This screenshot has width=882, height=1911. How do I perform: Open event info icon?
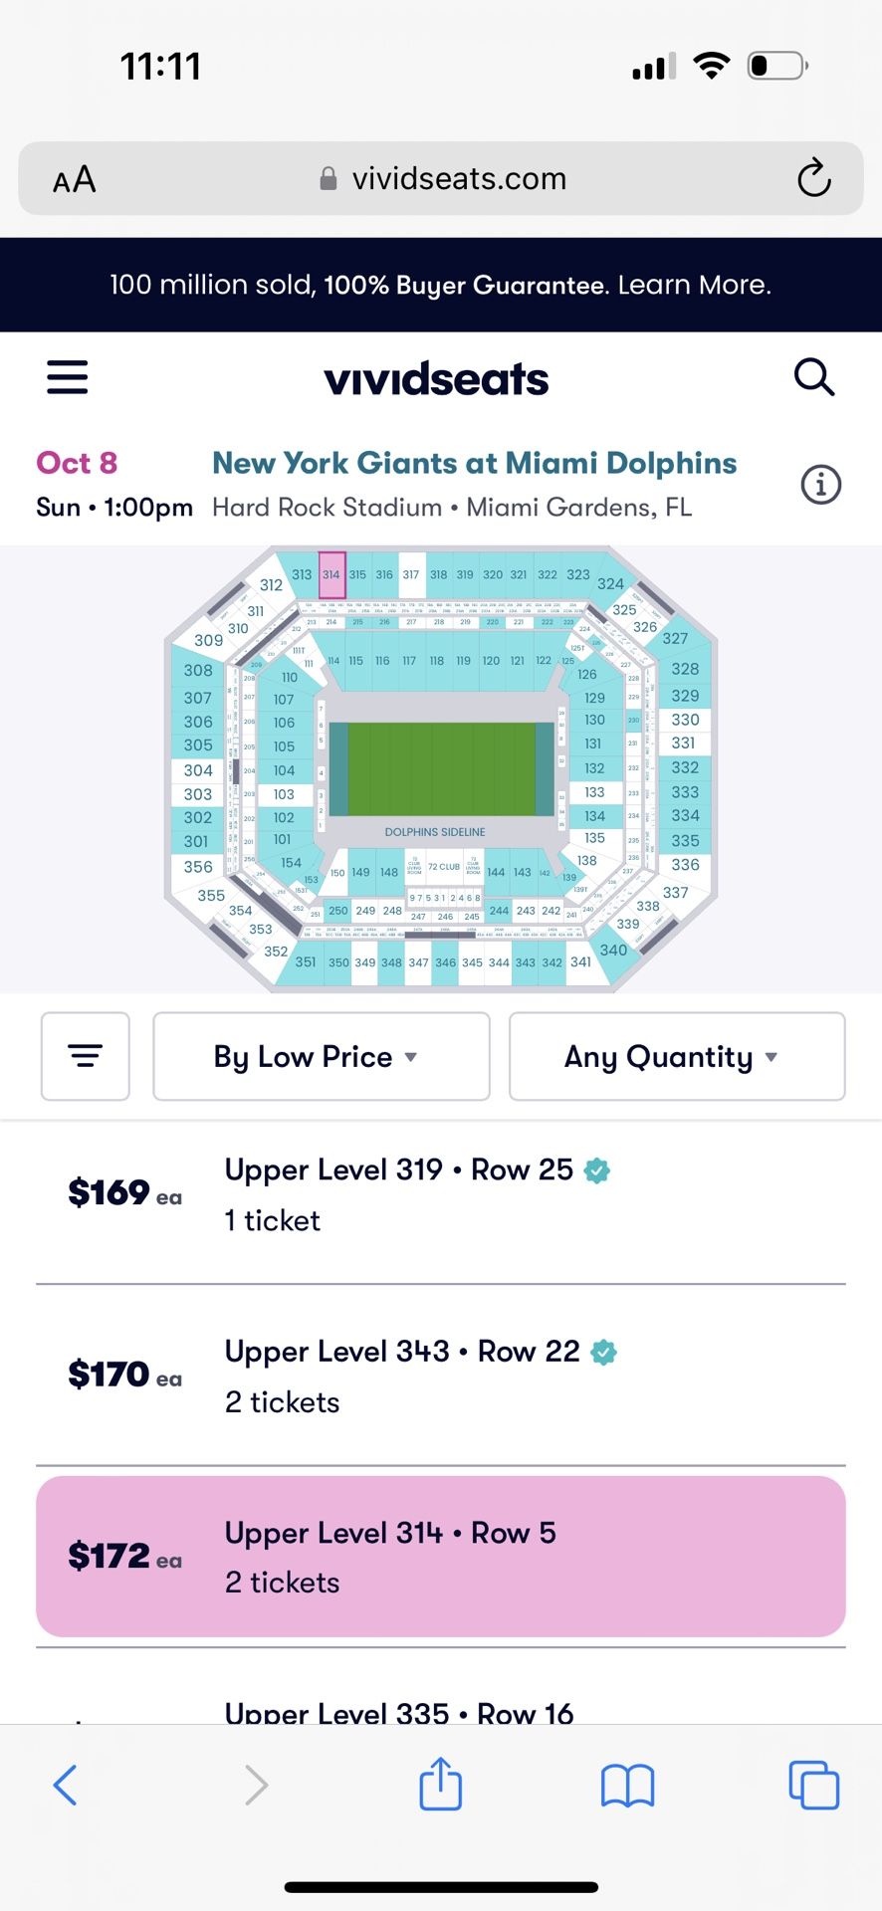pyautogui.click(x=821, y=485)
